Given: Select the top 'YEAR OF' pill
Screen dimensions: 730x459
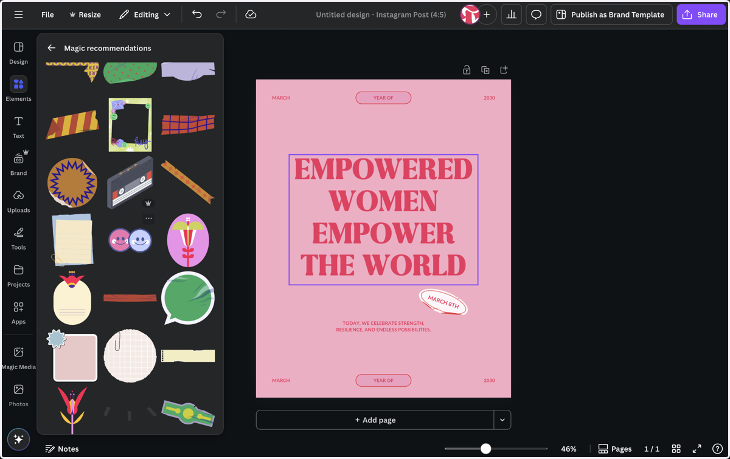Looking at the screenshot, I should click(383, 98).
